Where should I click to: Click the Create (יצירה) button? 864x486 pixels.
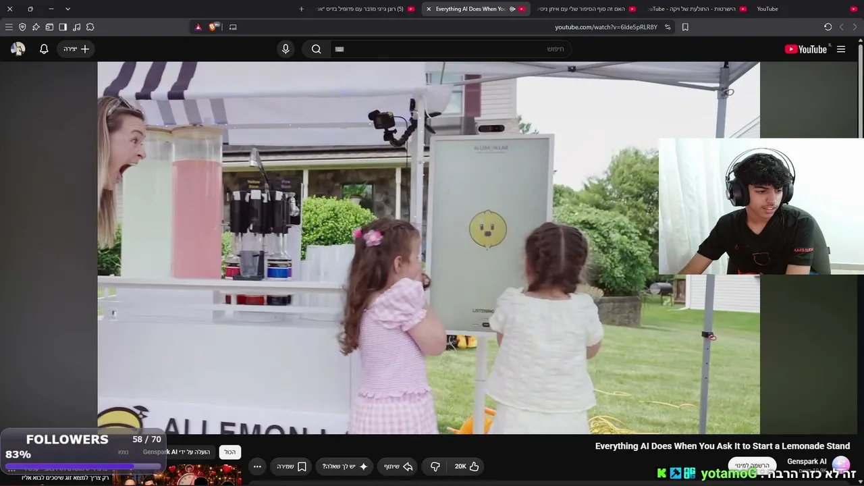click(x=76, y=49)
